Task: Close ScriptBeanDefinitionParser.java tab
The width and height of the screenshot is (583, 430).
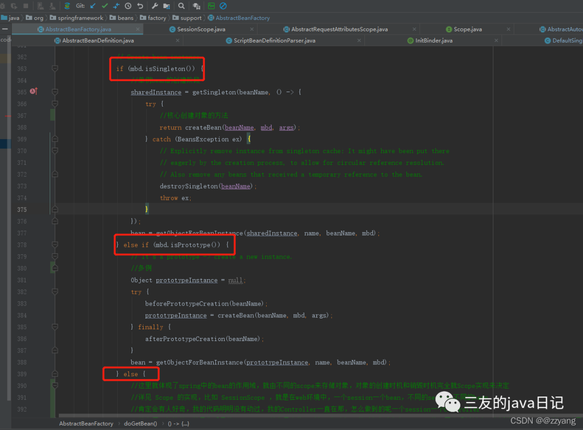Action: tap(359, 40)
